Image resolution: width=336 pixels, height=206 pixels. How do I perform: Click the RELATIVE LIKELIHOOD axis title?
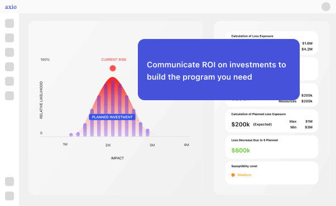[41, 100]
